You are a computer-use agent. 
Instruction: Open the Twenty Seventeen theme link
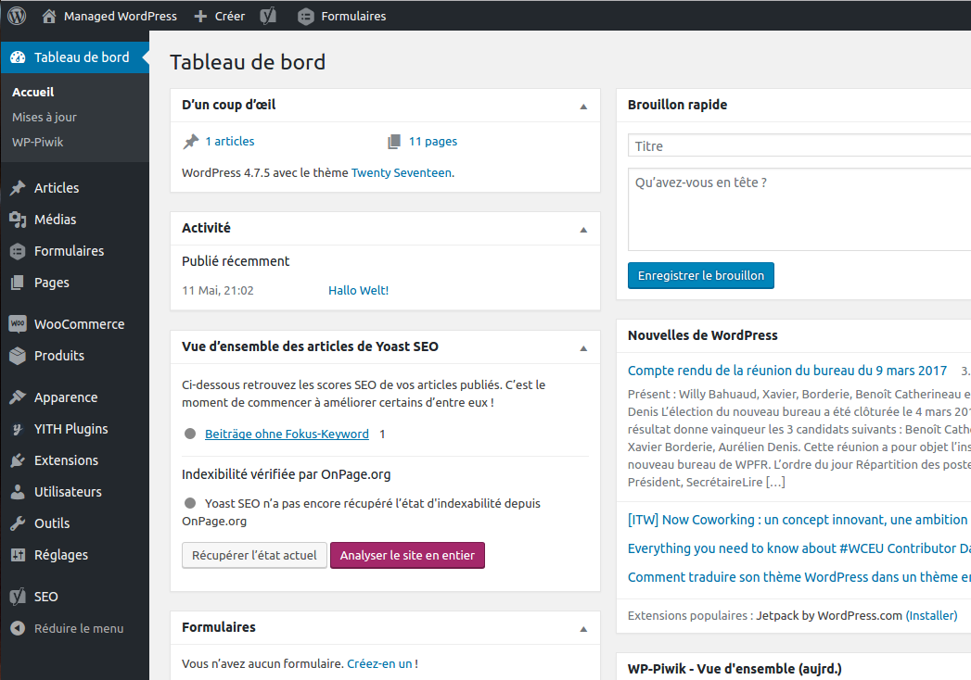point(402,173)
